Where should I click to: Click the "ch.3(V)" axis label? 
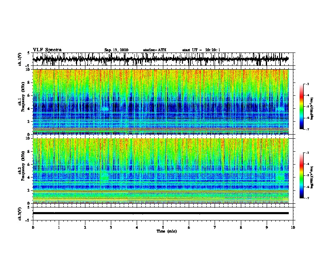[20, 214]
